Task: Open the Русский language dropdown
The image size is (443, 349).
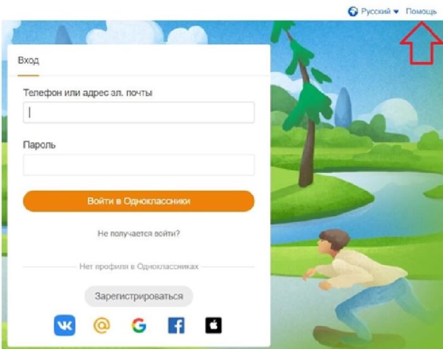Action: (x=375, y=11)
